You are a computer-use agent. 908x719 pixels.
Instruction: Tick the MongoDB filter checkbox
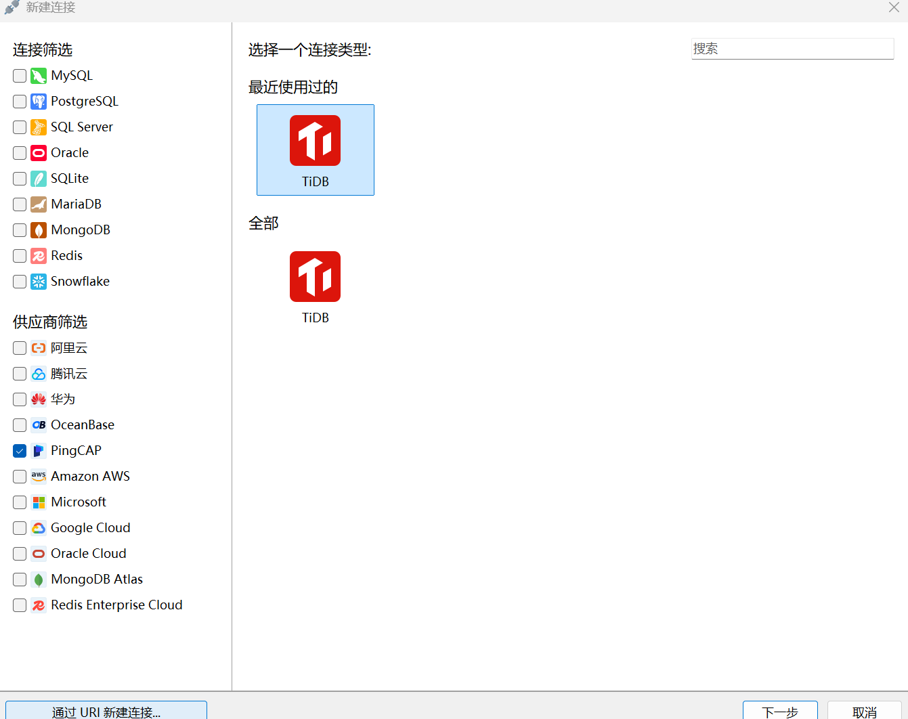click(20, 230)
